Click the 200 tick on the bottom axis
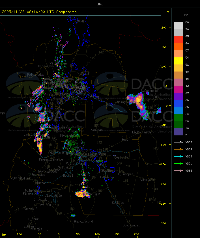 [x=136, y=234]
